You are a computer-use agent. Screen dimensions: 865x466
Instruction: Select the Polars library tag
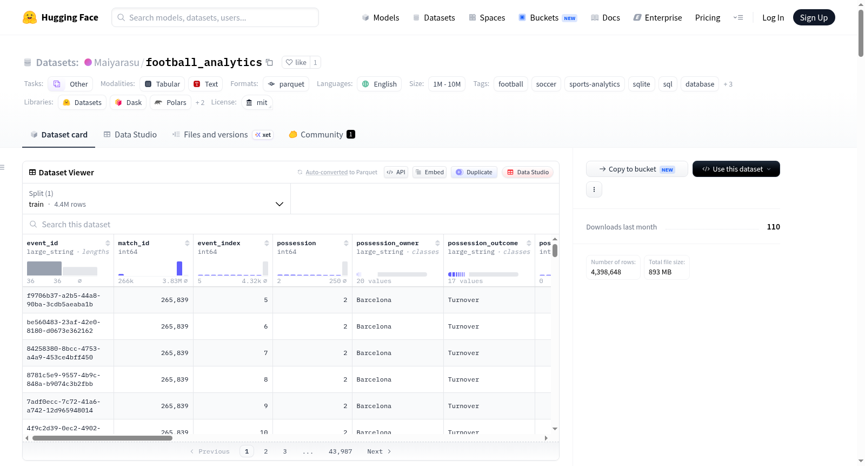170,102
